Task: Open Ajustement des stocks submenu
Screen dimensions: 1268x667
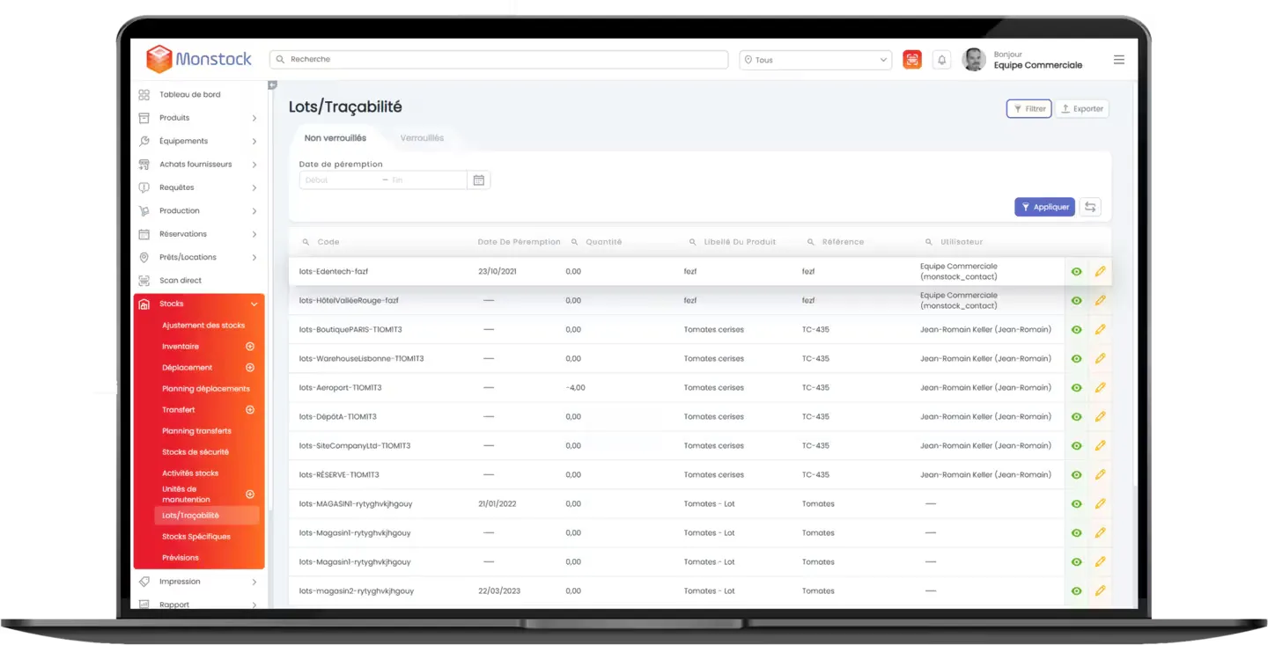Action: [203, 326]
